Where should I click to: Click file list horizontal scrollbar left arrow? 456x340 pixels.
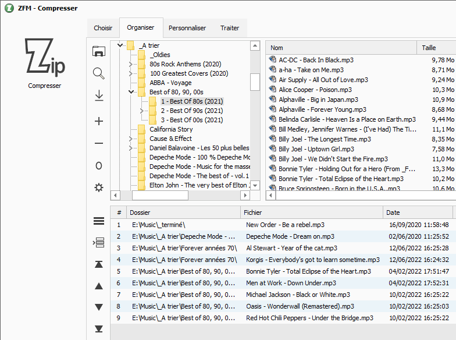[271, 196]
